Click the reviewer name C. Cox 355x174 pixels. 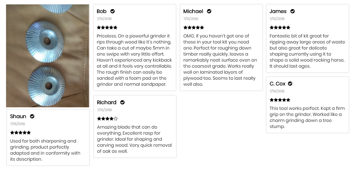tap(277, 84)
